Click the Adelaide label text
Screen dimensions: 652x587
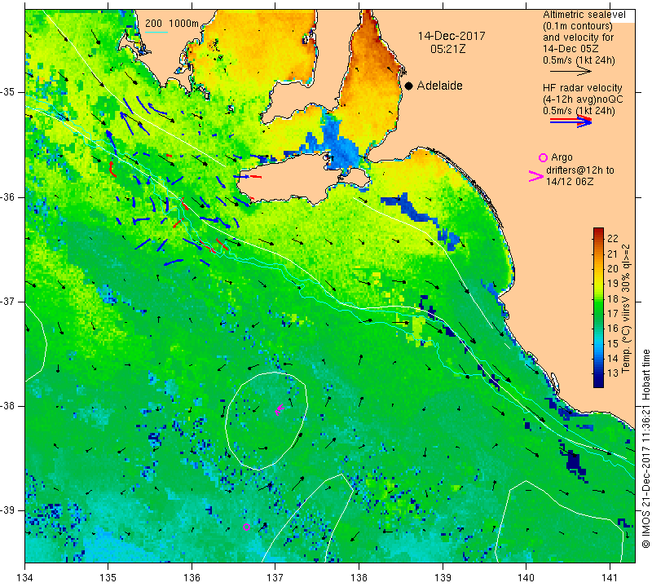(x=439, y=86)
